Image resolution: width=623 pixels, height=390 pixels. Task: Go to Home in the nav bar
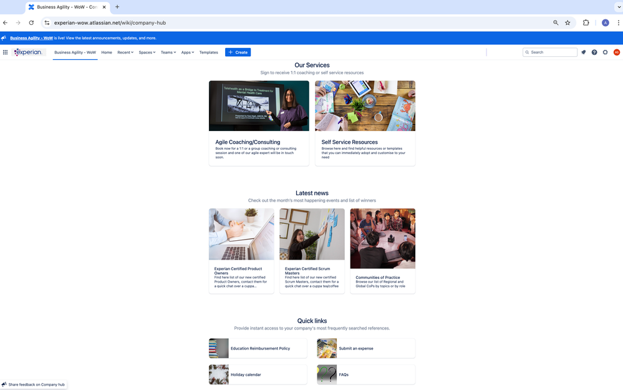pyautogui.click(x=107, y=52)
